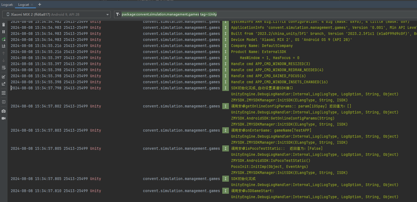Click log line 'HasWindow = 1, HasFocus = 0'
The image size is (417, 202).
(270, 58)
